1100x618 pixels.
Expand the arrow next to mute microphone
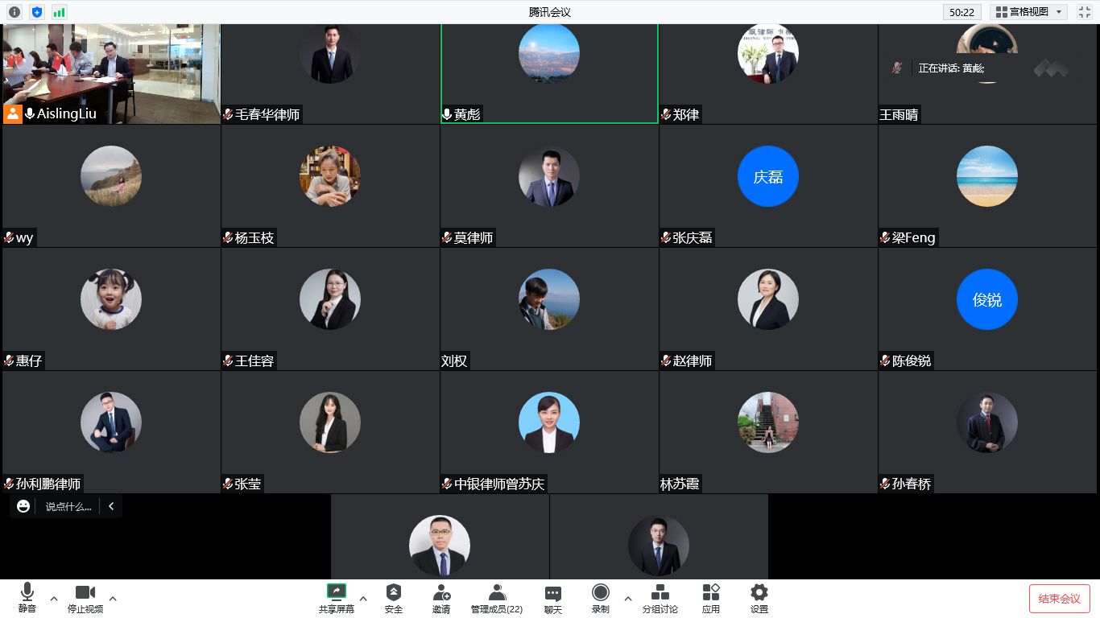pos(54,598)
